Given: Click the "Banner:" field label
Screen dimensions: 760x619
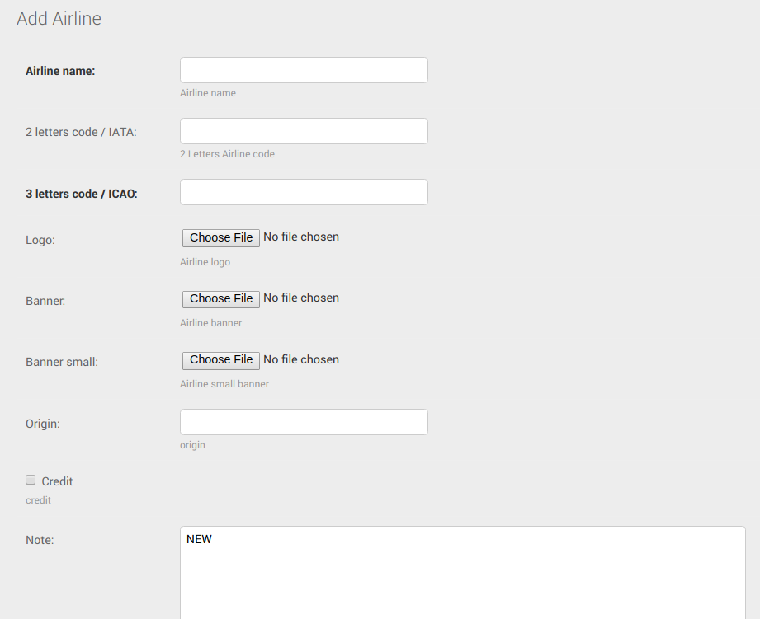Looking at the screenshot, I should 45,301.
